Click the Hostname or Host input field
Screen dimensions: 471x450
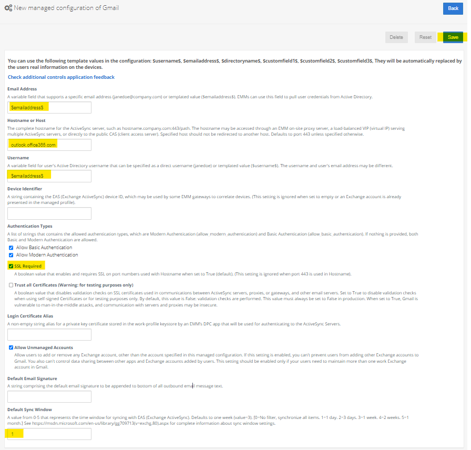(49, 145)
